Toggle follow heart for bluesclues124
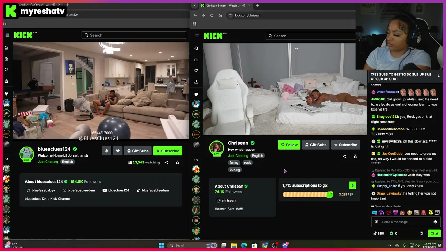The image size is (446, 251). pos(118,151)
